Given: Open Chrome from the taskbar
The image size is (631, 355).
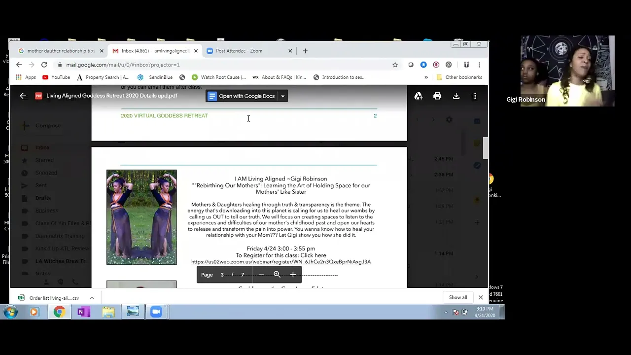Looking at the screenshot, I should pyautogui.click(x=59, y=312).
